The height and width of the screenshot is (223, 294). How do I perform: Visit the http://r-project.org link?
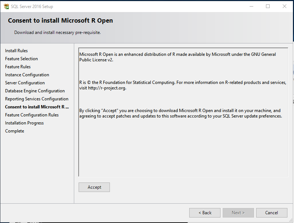tap(107, 88)
